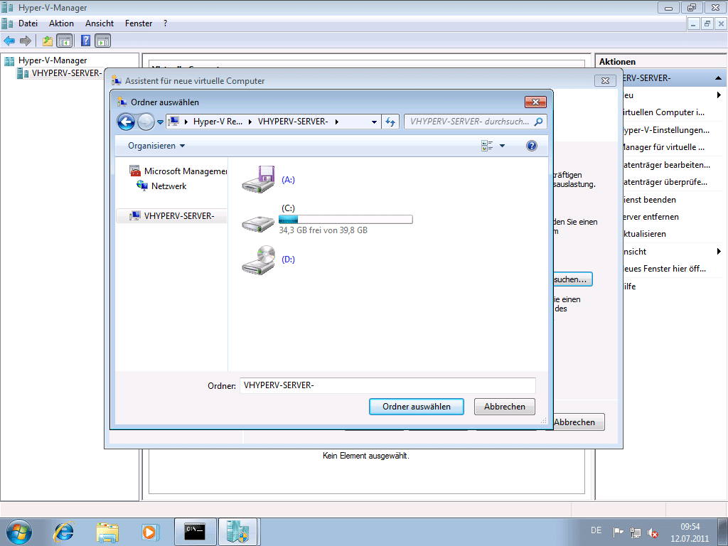Image resolution: width=728 pixels, height=546 pixels.
Task: Select Microsoft Management in the navigation pane
Action: [178, 171]
